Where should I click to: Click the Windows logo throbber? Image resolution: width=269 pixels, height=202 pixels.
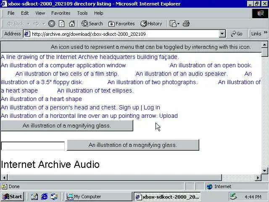click(260, 13)
